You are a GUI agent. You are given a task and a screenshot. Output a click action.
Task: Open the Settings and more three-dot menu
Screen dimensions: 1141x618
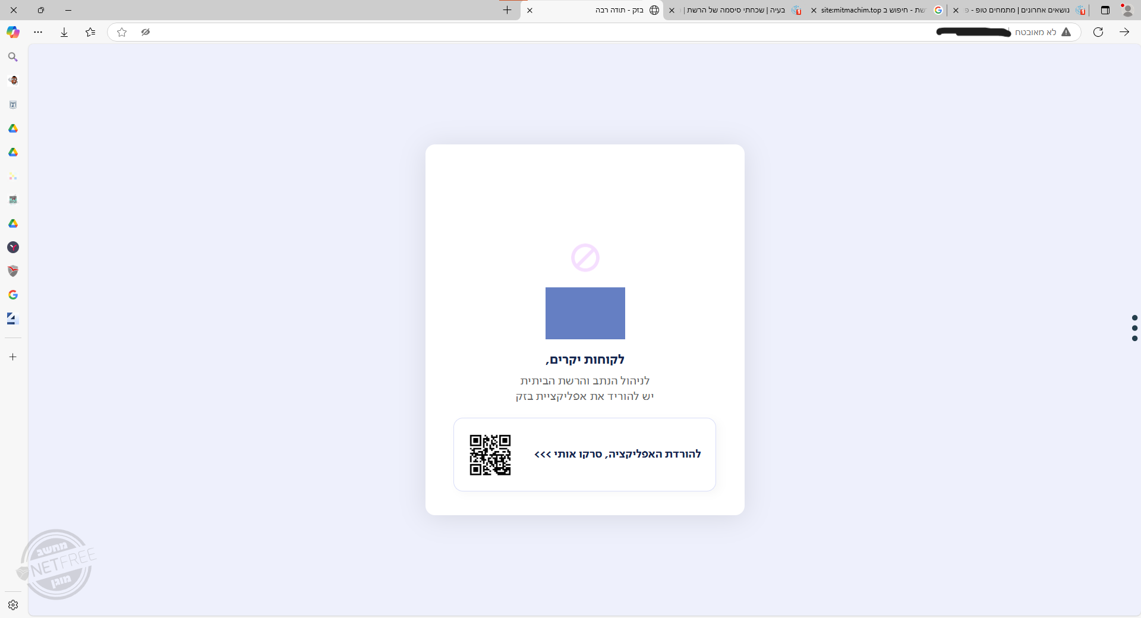pyautogui.click(x=38, y=32)
